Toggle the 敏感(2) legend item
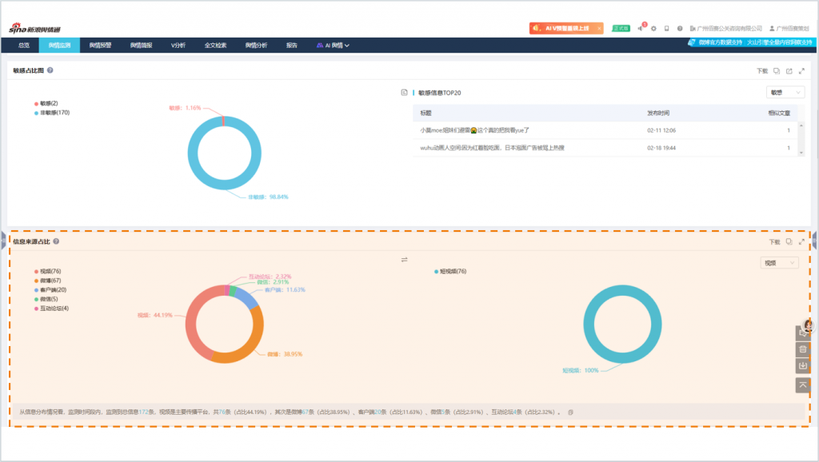This screenshot has height=462, width=819. 46,103
